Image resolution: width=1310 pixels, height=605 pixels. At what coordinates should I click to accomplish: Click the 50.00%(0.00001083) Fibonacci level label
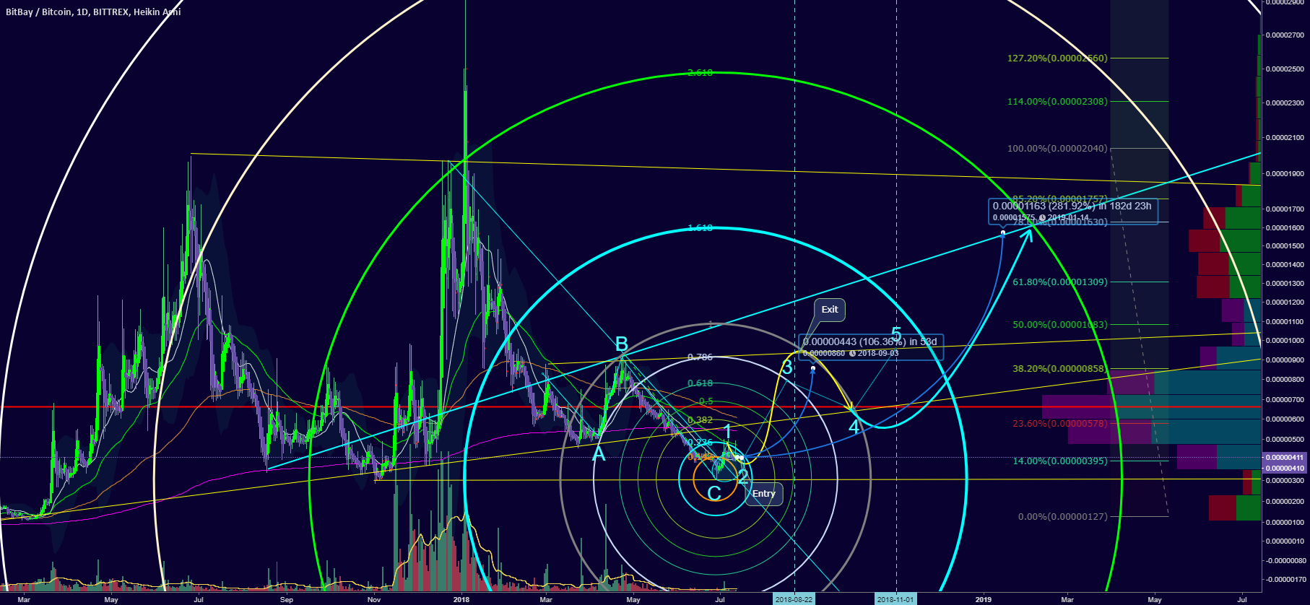click(x=1060, y=324)
